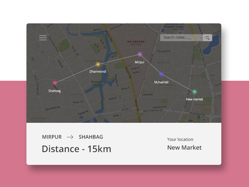Click the Mohakhali text label on map
Viewport: 249px width, 187px height.
click(161, 82)
